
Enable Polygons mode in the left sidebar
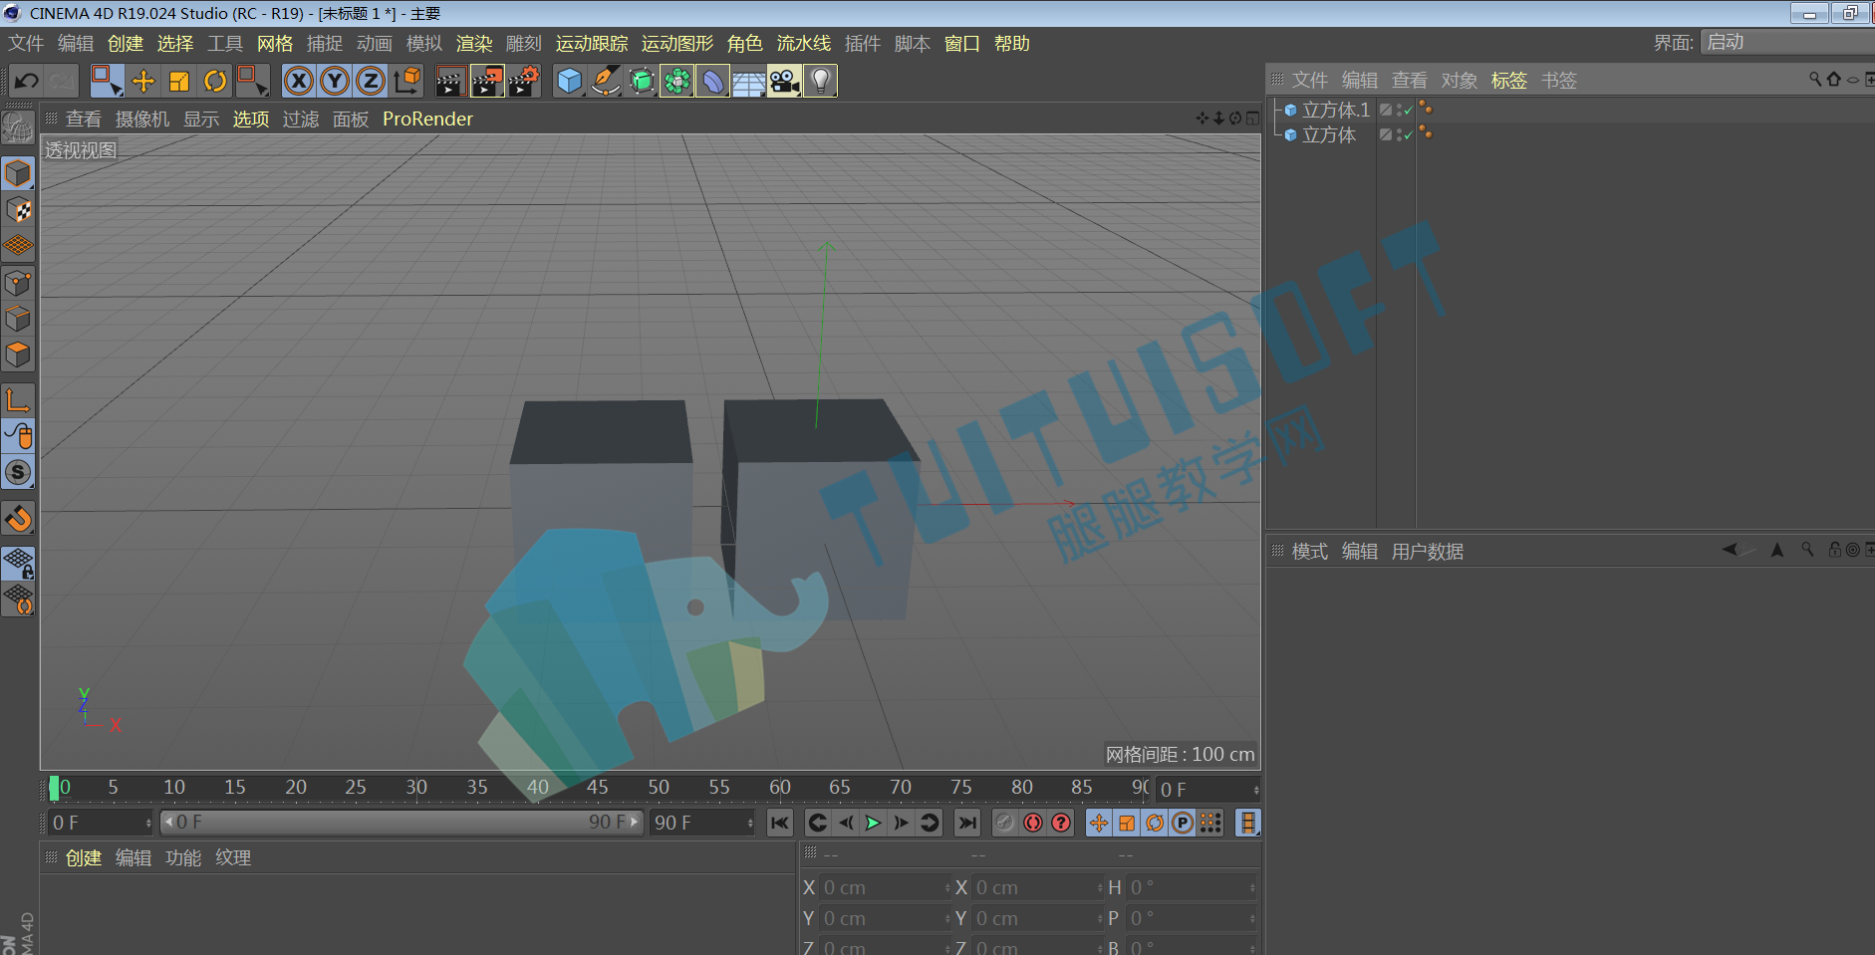pos(18,355)
